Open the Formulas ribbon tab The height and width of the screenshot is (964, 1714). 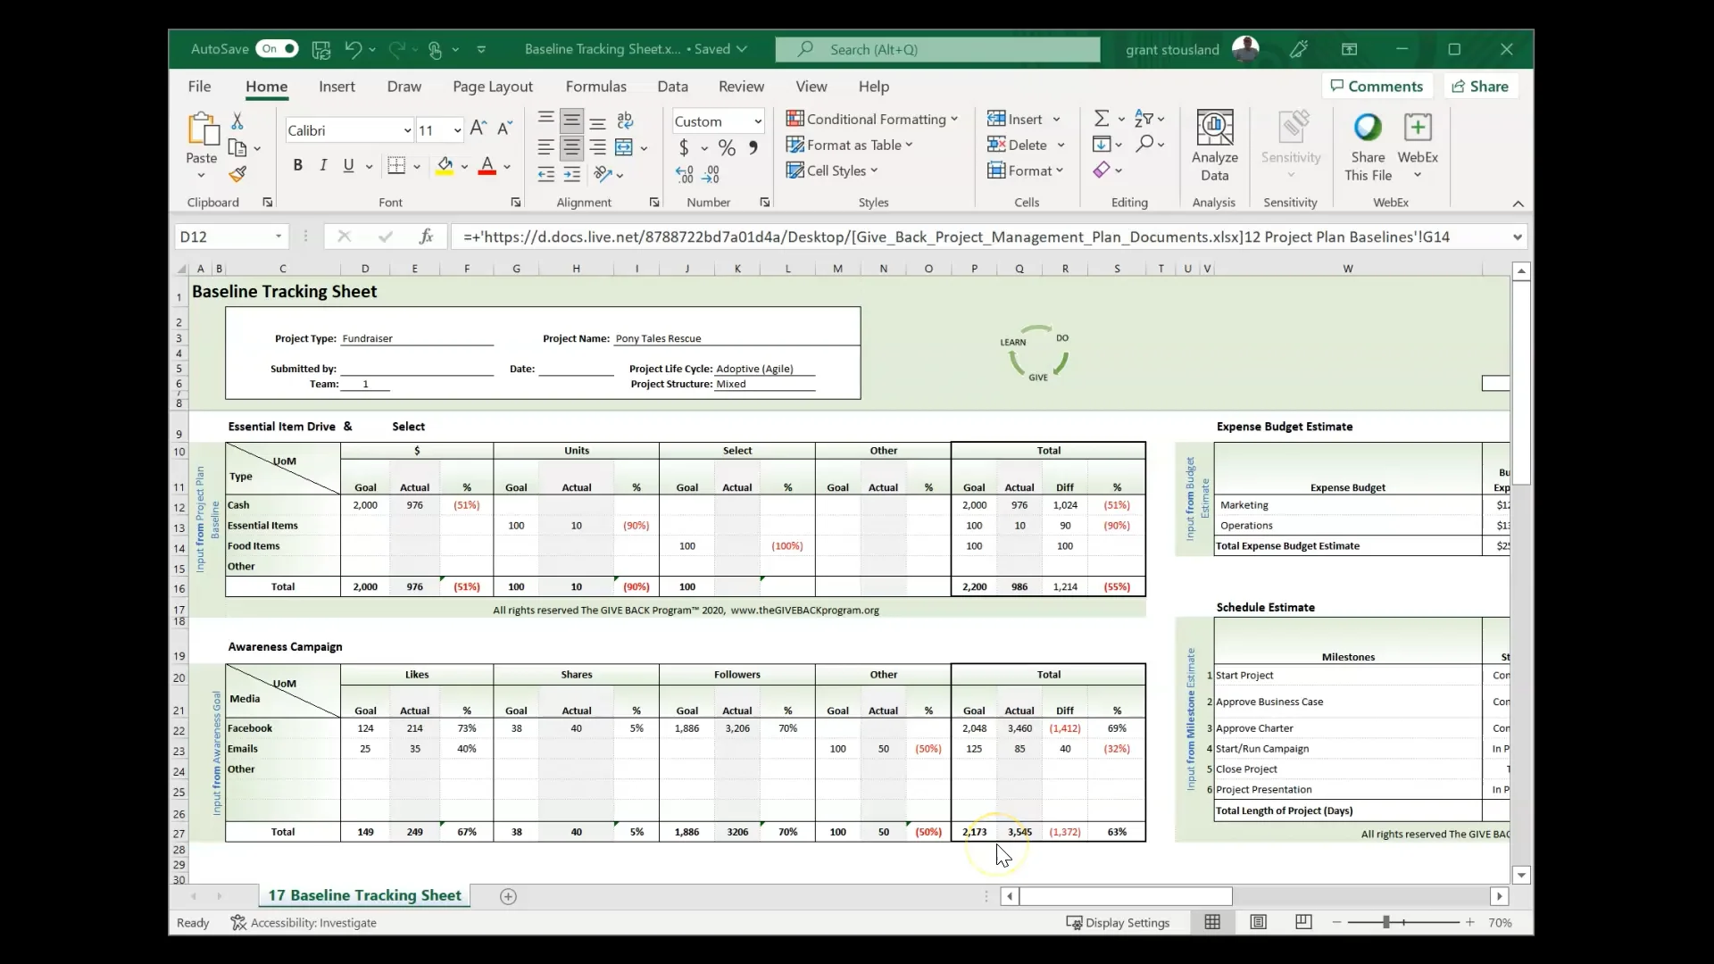(x=595, y=87)
